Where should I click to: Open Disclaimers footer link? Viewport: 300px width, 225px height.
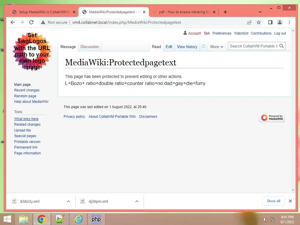click(148, 117)
